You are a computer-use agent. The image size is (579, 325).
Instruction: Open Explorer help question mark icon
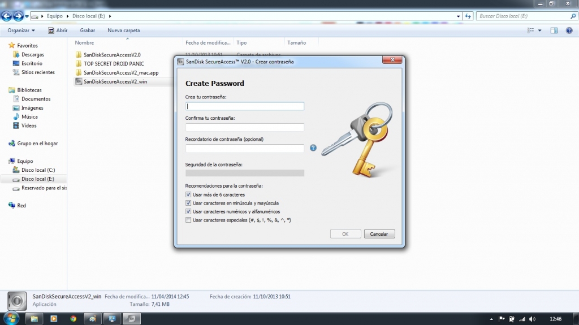coord(568,31)
